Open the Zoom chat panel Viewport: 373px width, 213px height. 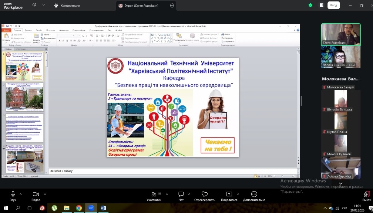click(181, 195)
